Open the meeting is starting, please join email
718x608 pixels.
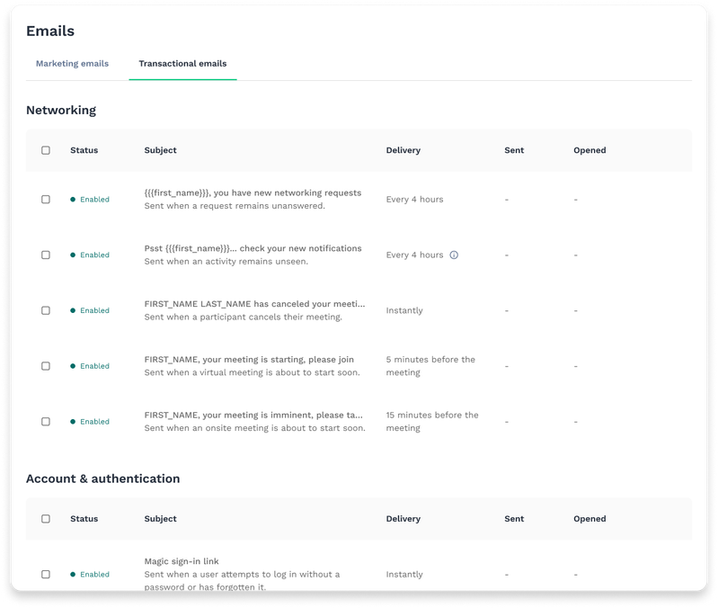[249, 360]
